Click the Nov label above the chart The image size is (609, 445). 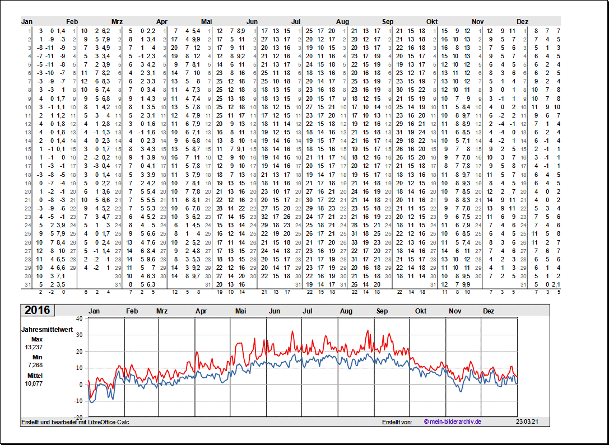455,311
